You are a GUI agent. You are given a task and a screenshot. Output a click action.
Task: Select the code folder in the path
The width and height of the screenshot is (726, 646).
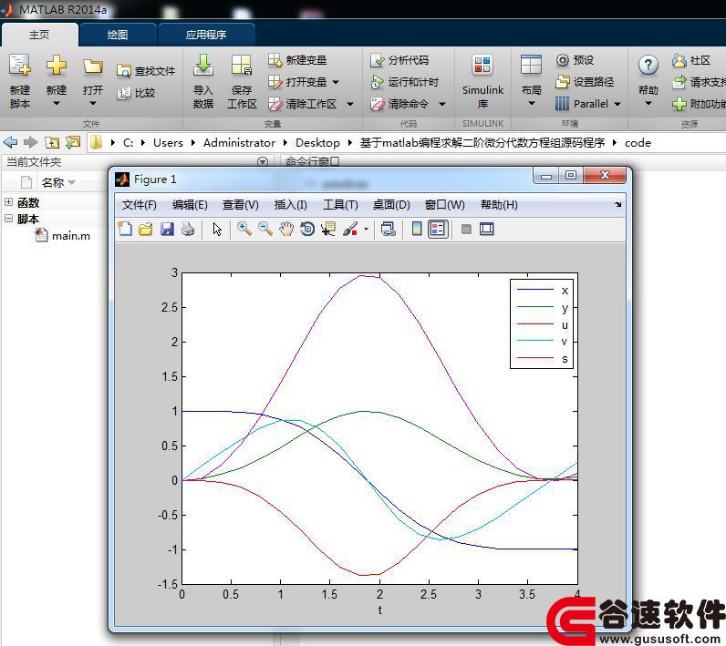[x=638, y=143]
